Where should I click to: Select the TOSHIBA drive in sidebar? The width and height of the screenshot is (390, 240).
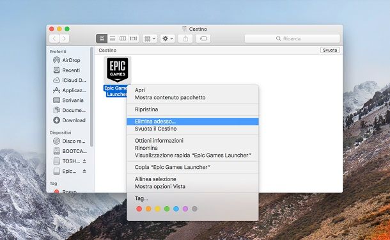click(x=66, y=161)
